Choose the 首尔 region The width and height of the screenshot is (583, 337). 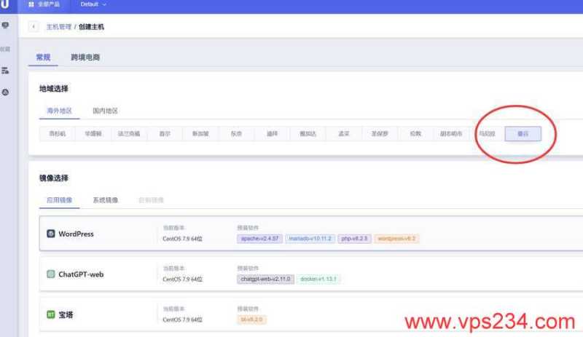tap(165, 134)
